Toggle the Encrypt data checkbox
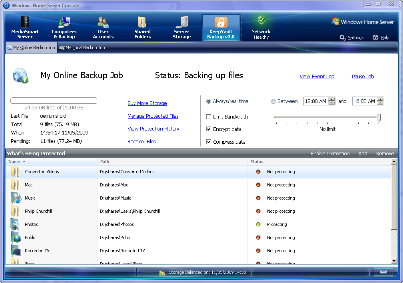Viewport: 403px width, 283px height. pyautogui.click(x=209, y=129)
